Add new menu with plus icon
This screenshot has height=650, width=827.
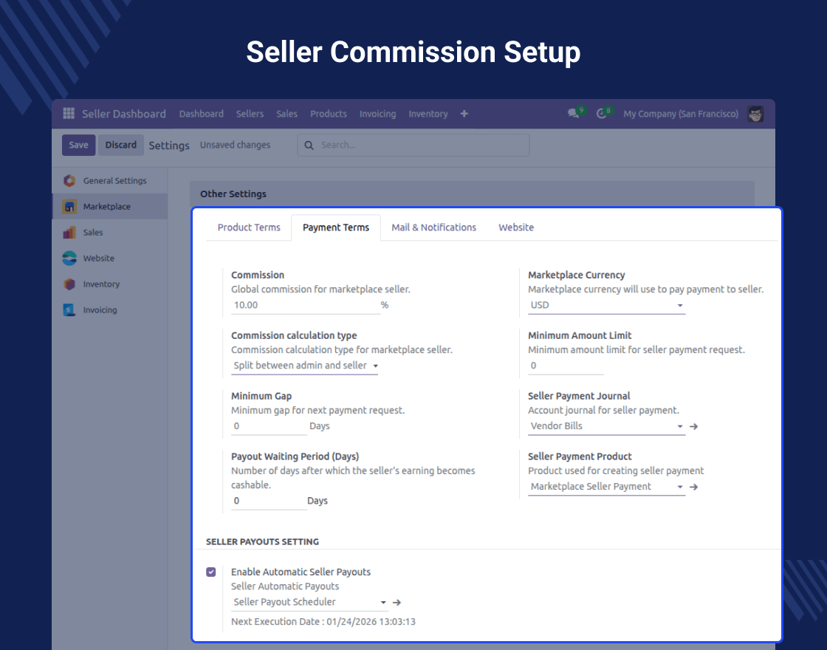pyautogui.click(x=464, y=114)
